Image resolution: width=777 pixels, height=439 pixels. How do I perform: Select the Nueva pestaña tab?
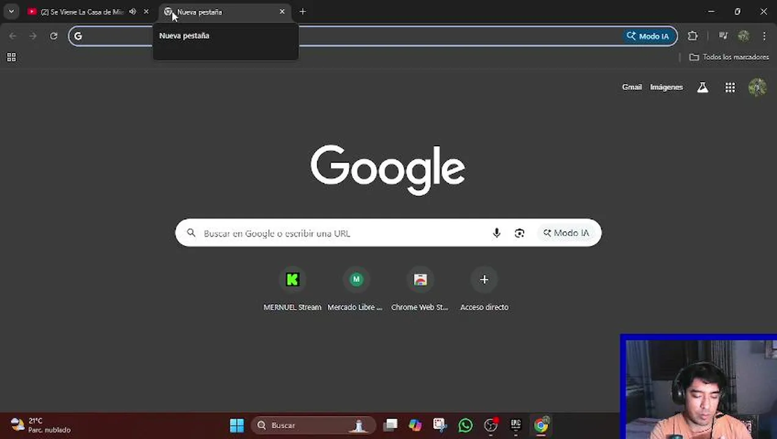223,12
